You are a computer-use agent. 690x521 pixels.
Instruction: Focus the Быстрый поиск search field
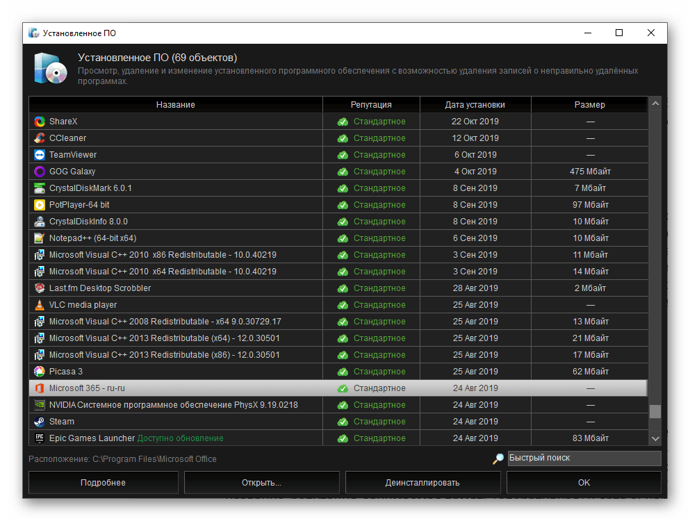584,458
